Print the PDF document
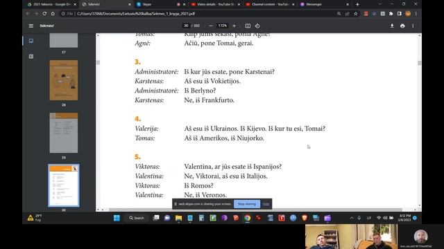Viewport: 444px width, 249px height. 402,26
